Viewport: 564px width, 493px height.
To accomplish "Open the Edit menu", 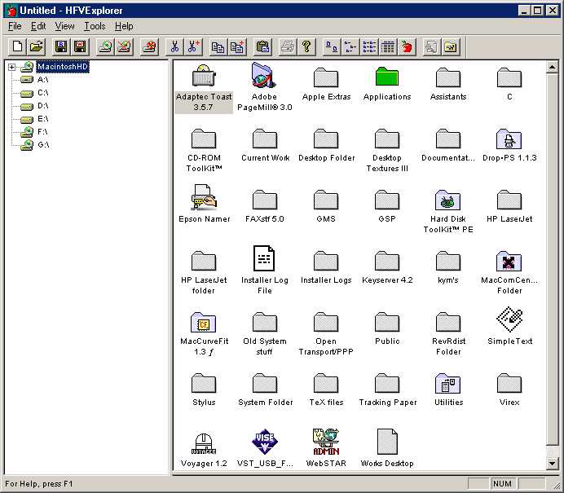I will (x=38, y=26).
